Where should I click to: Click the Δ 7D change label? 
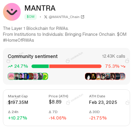pos(53,112)
